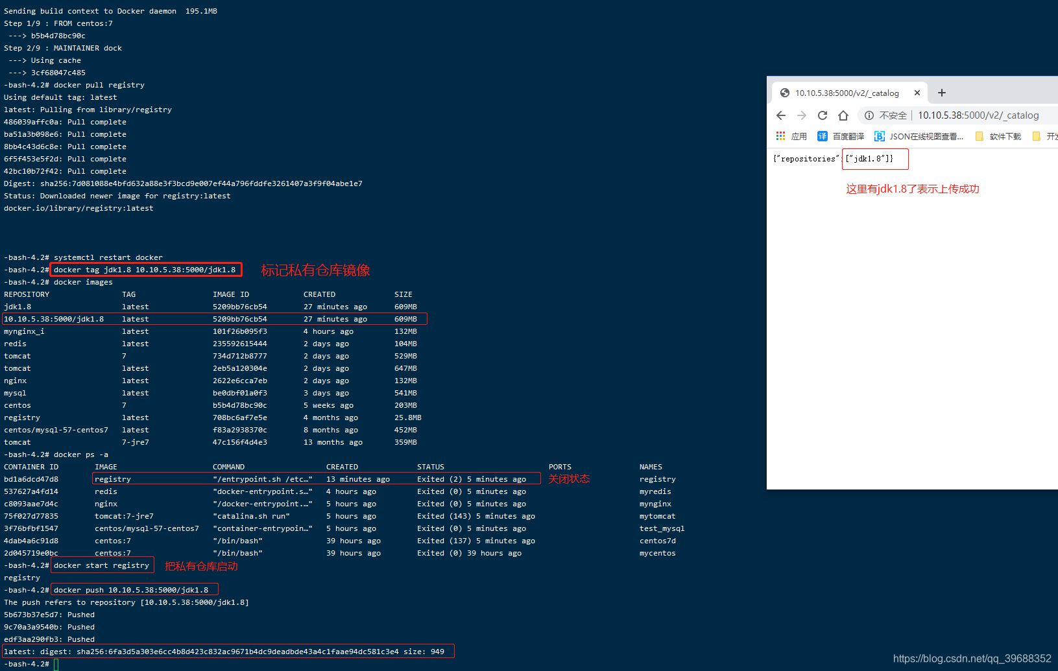
Task: Select the 'edf3aa290fb3: Pushed' line
Action: 49,639
